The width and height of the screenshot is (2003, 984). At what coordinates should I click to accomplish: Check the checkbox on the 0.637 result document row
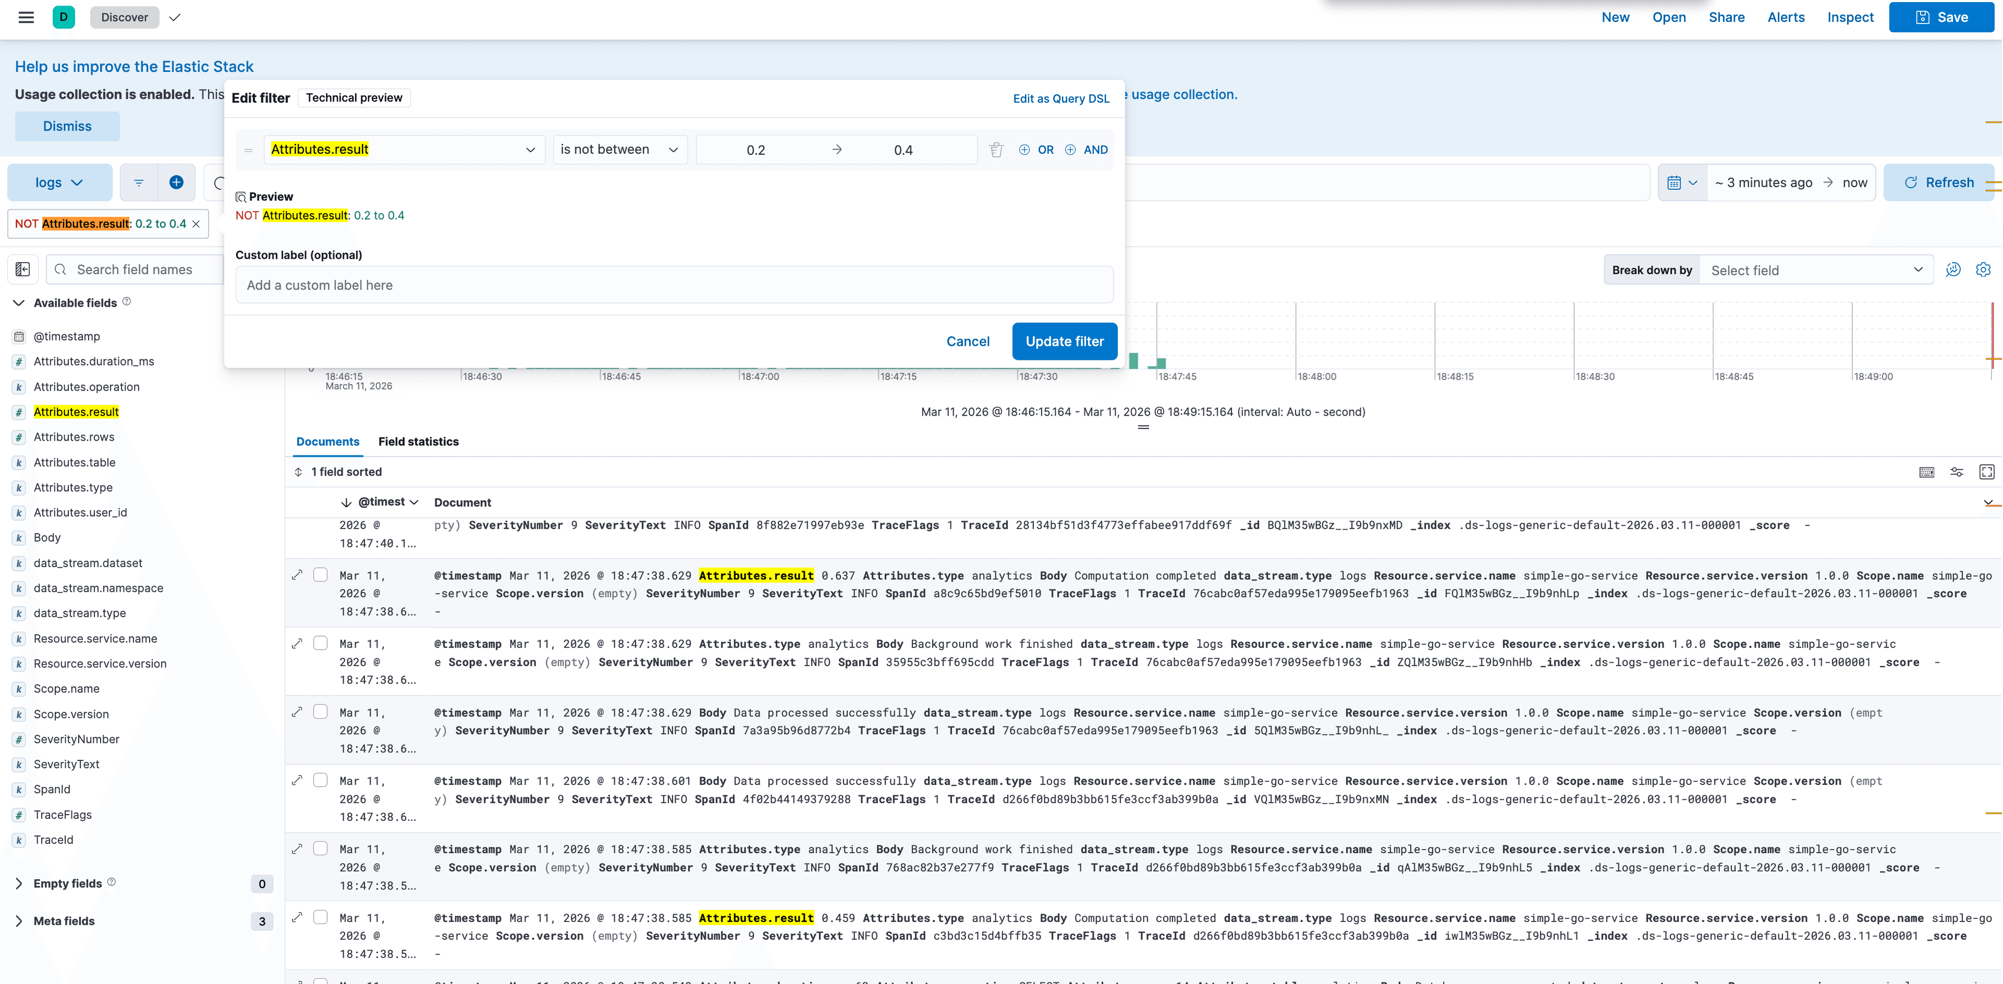pyautogui.click(x=320, y=574)
